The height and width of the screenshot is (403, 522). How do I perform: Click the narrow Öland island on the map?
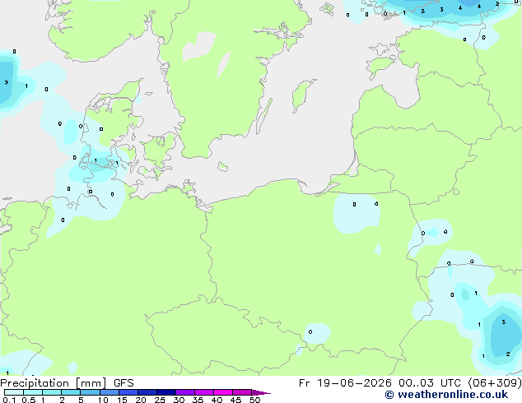[264, 117]
